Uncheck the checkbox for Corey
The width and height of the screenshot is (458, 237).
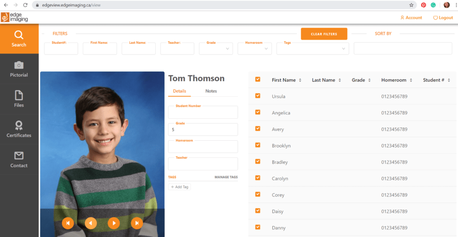pos(258,194)
